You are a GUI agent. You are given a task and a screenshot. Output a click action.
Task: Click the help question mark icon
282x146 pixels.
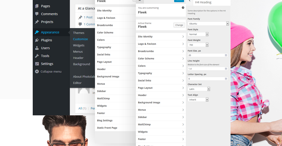click(x=183, y=8)
